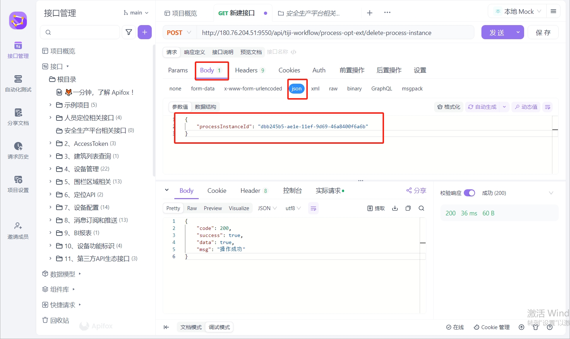Toggle word wrap icon in request body toolbar
The width and height of the screenshot is (570, 339).
click(548, 107)
